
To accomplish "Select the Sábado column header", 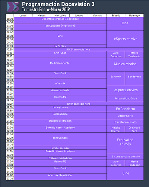I will coord(116,15).
